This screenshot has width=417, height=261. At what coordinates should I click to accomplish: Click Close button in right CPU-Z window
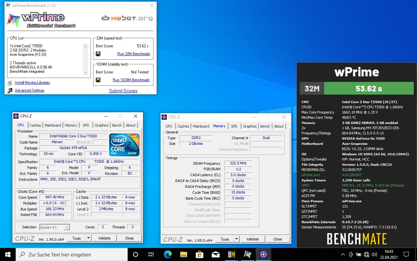point(278,239)
